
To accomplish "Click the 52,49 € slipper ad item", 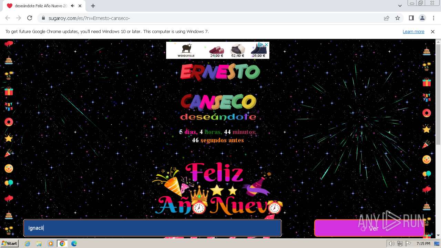I will pos(238,51).
